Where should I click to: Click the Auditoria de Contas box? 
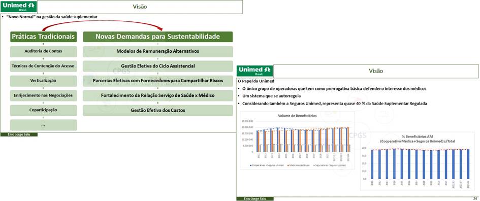coord(44,51)
